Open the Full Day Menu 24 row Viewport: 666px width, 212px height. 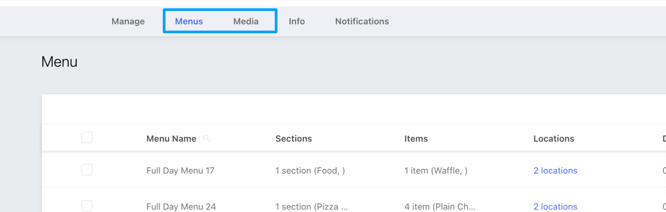[181, 207]
